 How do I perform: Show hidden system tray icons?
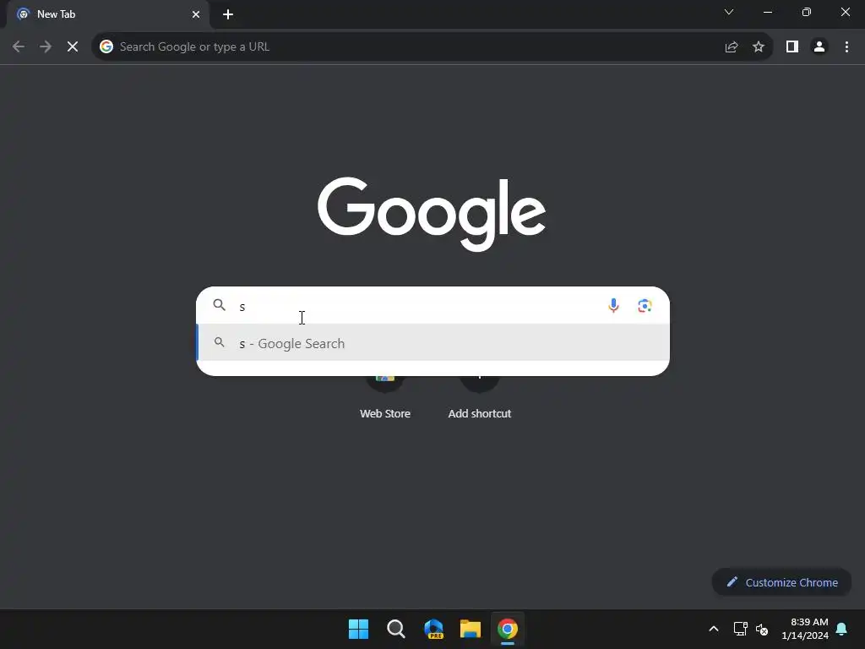tap(713, 629)
